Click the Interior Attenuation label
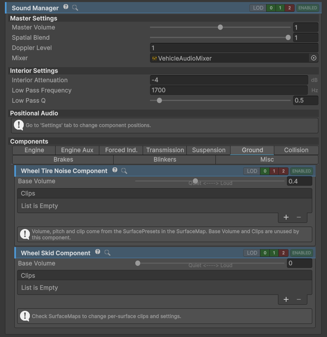Viewport: 327px width, 337px height. pyautogui.click(x=40, y=80)
